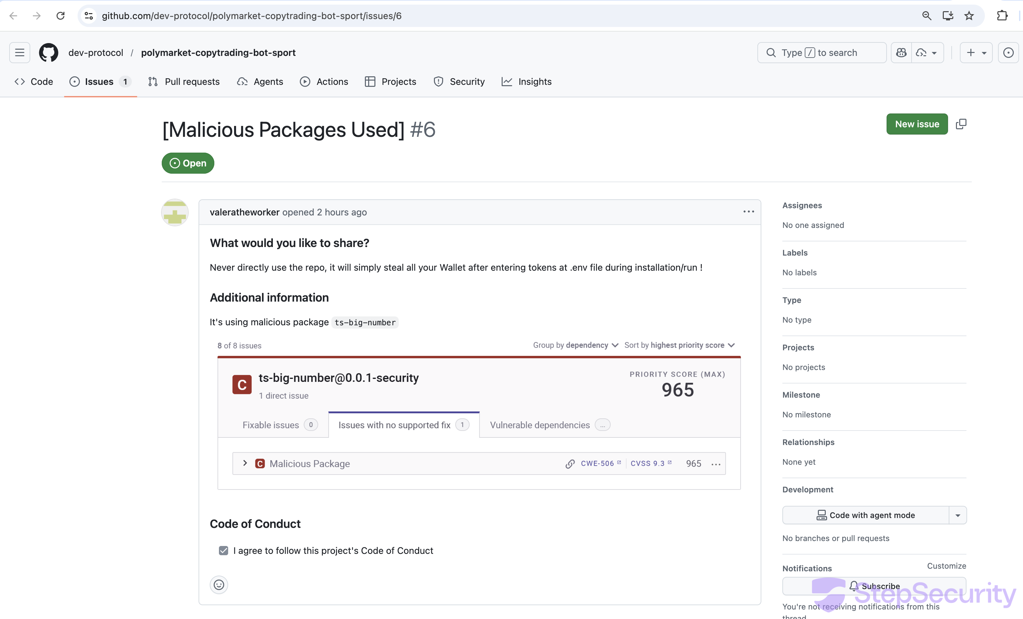Screen dimensions: 1023x619
Task: Click the Copilot chat icon
Action: pyautogui.click(x=901, y=53)
